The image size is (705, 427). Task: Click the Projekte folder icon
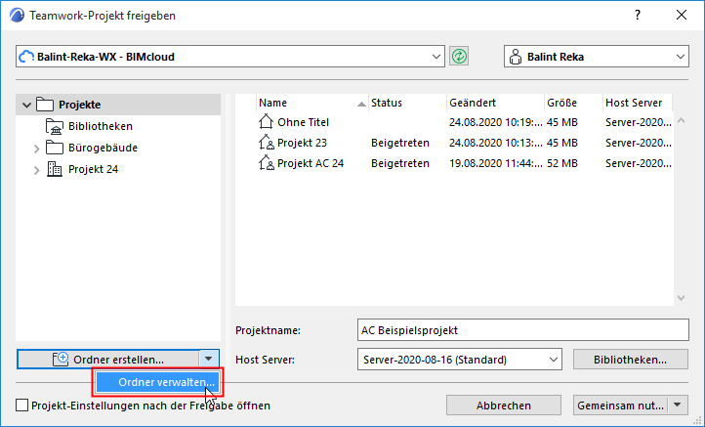pos(45,105)
